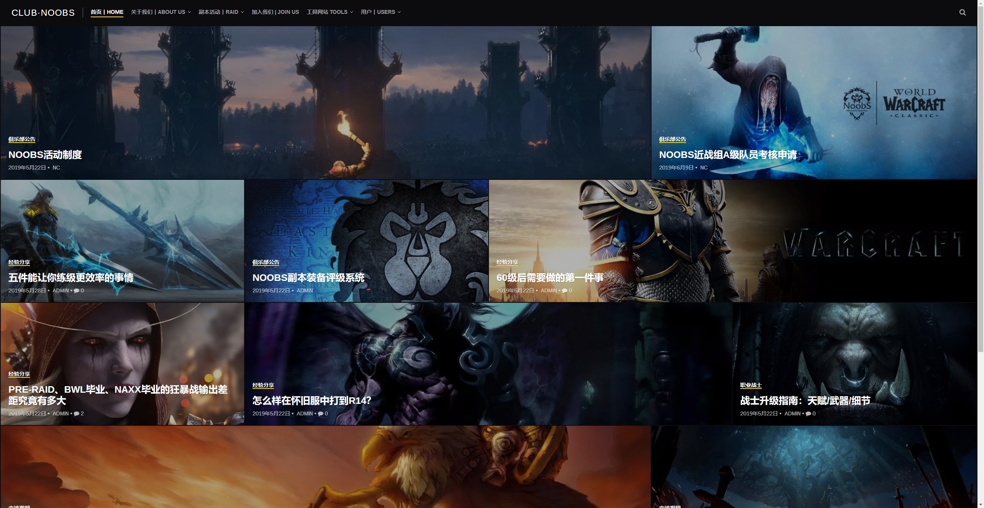This screenshot has height=508, width=984.
Task: Click the search magnifier icon
Action: (962, 12)
